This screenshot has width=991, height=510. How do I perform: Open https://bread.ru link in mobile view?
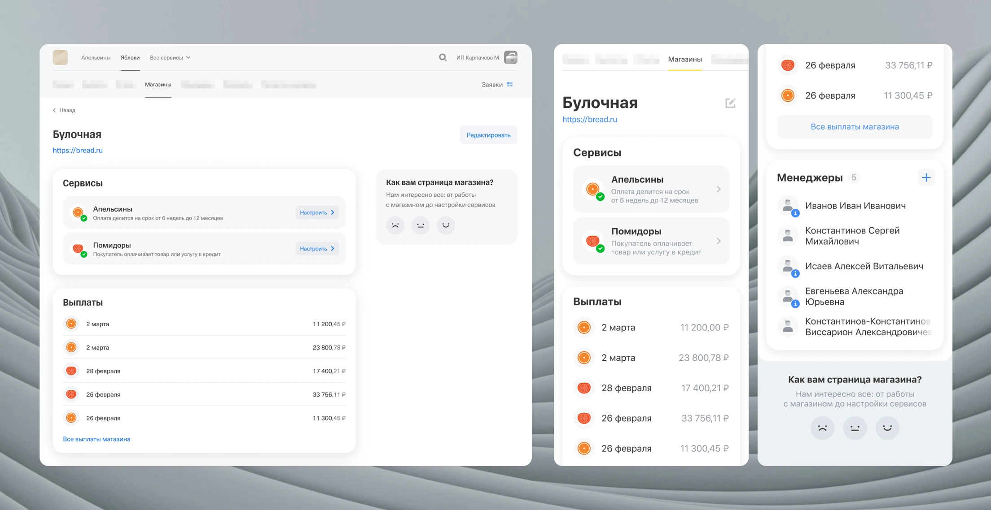590,119
